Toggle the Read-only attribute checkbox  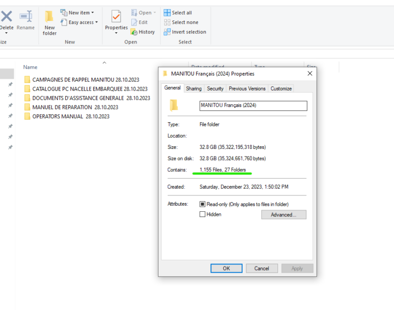(x=202, y=204)
